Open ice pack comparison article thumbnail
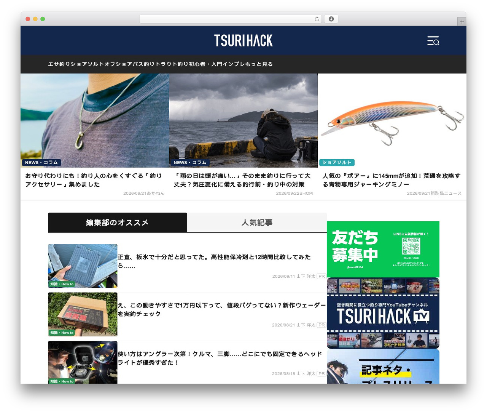 tap(83, 266)
